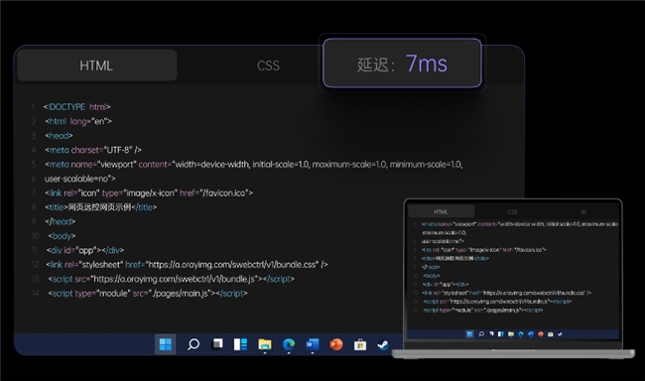Click the <html lang="en"> line in large editor
The width and height of the screenshot is (645, 381).
coord(78,121)
